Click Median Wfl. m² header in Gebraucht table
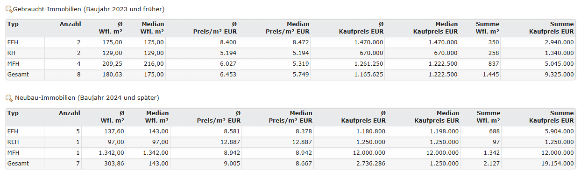 coord(152,28)
